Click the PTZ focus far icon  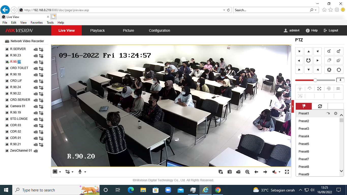coord(338,60)
